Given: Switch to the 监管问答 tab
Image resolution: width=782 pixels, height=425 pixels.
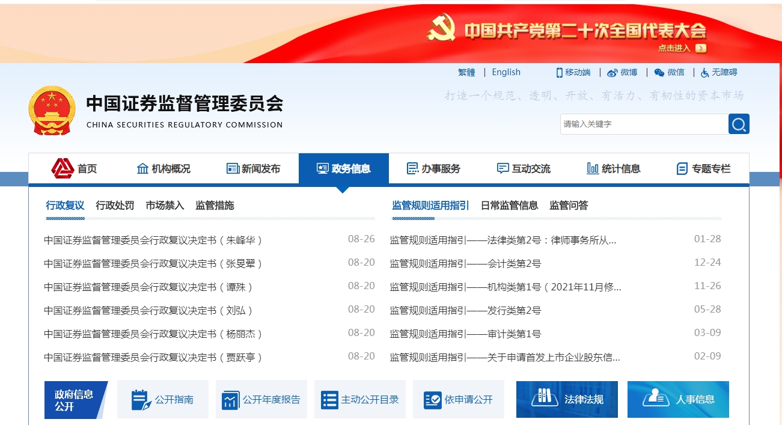Looking at the screenshot, I should click(569, 205).
